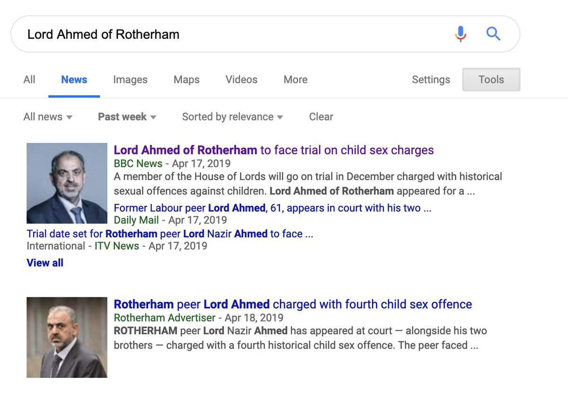The image size is (568, 394).
Task: Click the BBC News source label
Action: (138, 164)
